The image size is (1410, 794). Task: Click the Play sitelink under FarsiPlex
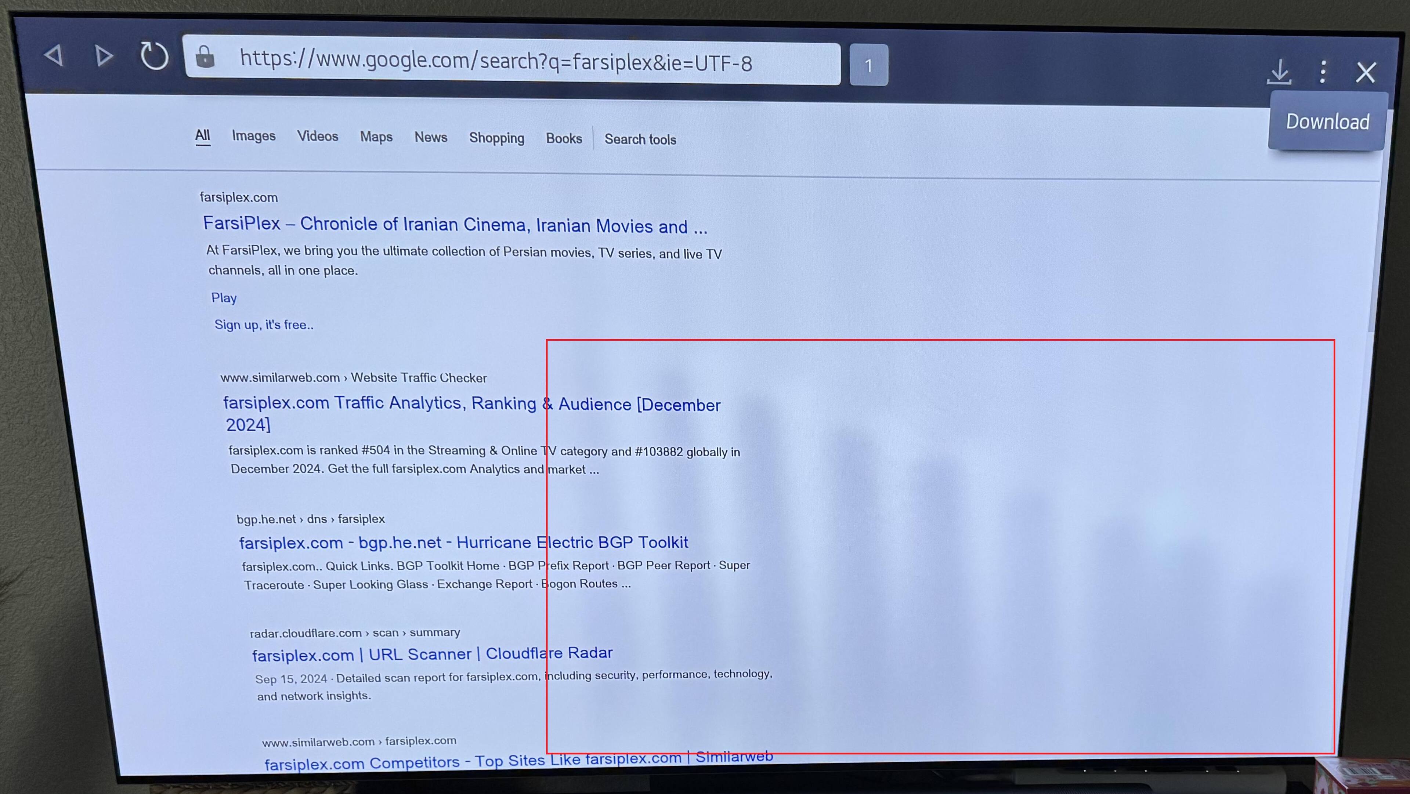coord(224,298)
